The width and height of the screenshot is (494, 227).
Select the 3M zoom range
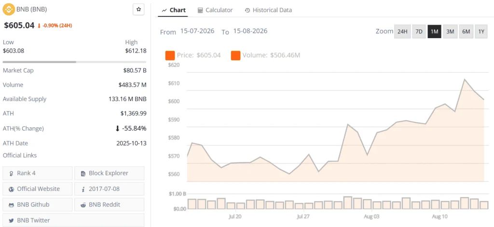click(450, 31)
